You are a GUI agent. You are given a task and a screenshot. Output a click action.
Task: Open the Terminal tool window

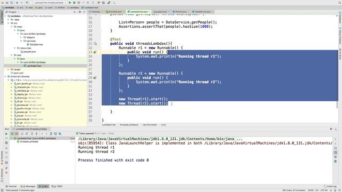[11, 186]
